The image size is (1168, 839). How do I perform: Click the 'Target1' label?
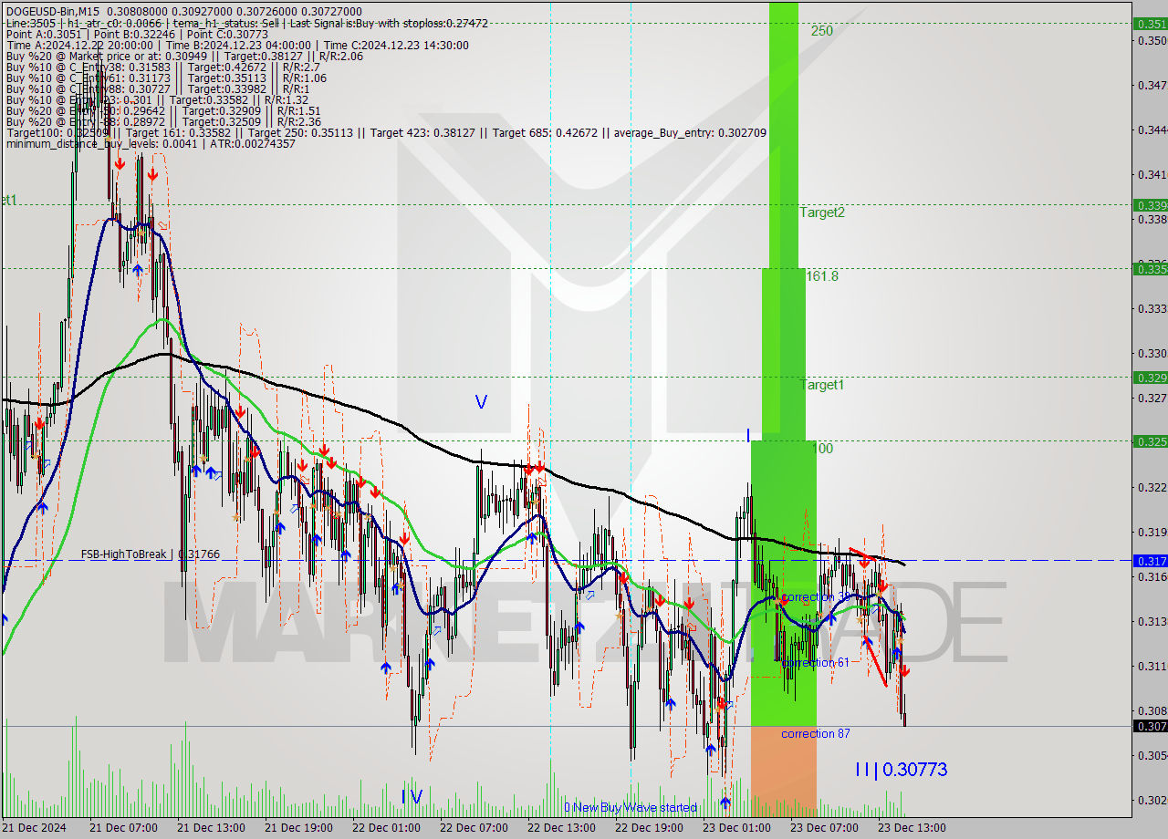822,385
